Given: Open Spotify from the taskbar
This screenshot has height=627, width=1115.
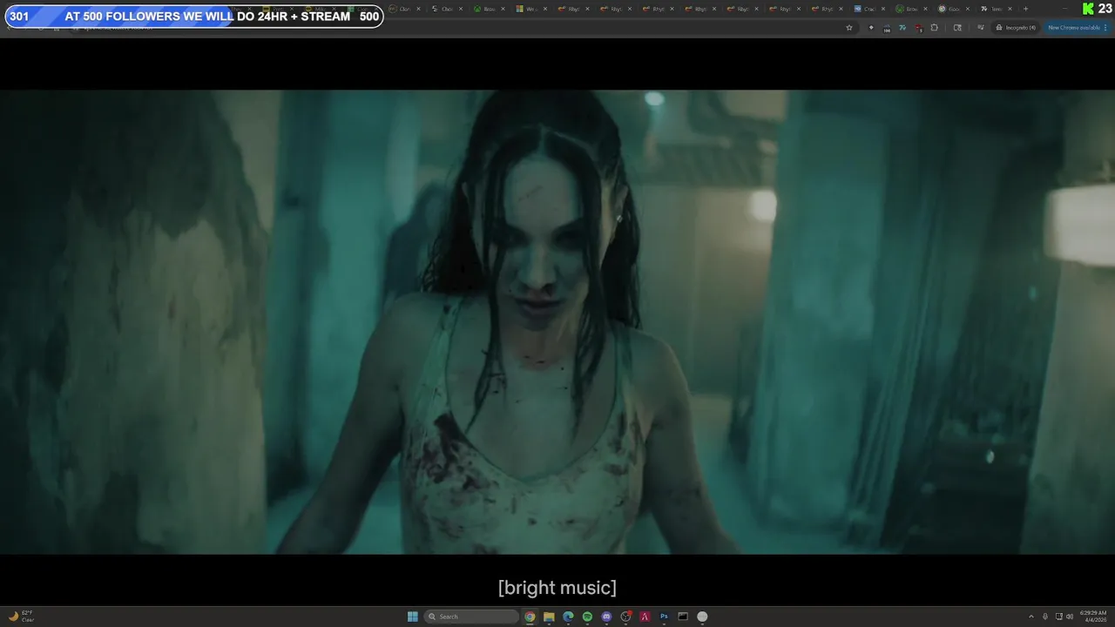Looking at the screenshot, I should tap(587, 617).
